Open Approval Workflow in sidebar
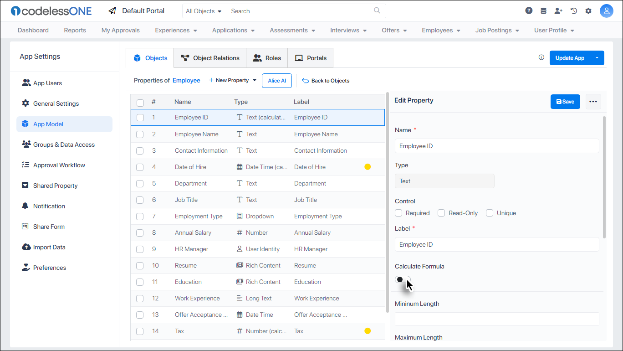 tap(64, 165)
